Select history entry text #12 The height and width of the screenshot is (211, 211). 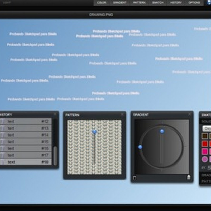26,122
